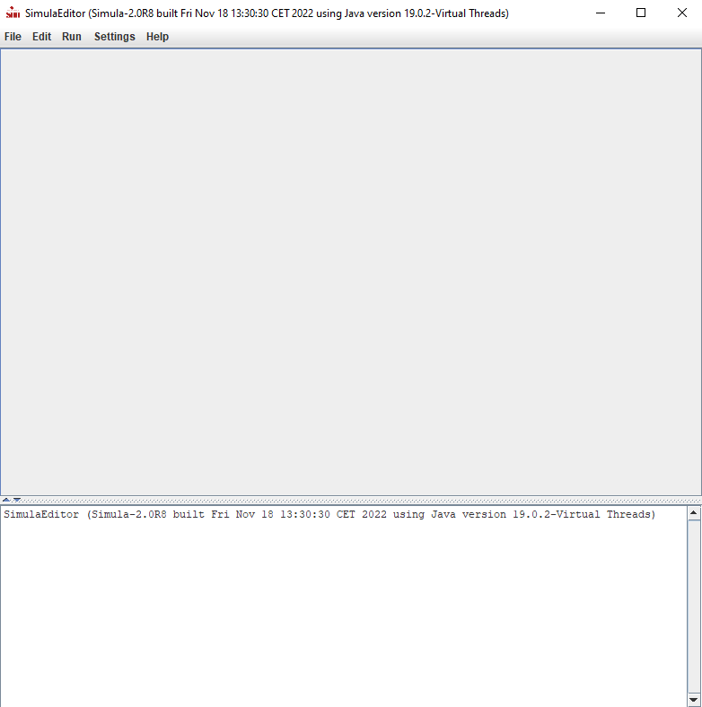
Task: Click the console vertical scrollbar track
Action: (x=693, y=607)
